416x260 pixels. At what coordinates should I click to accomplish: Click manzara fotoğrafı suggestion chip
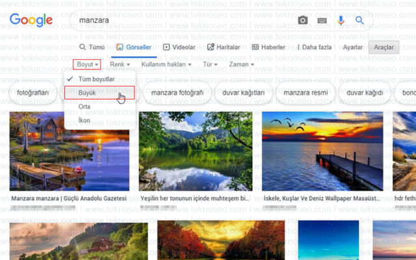177,93
